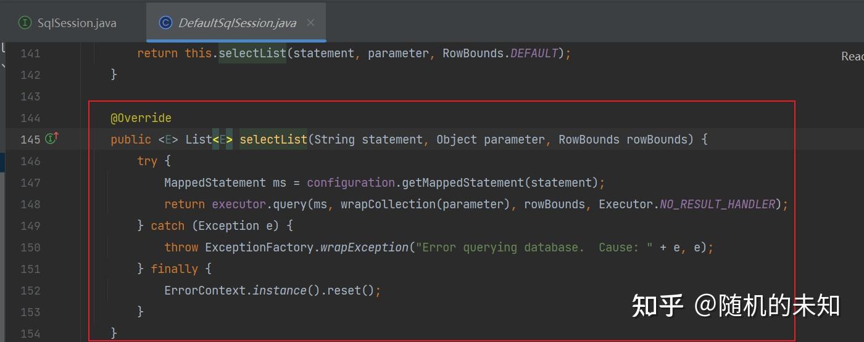Click line number 144 in gutter
Screen dimensions: 864x342
30,118
